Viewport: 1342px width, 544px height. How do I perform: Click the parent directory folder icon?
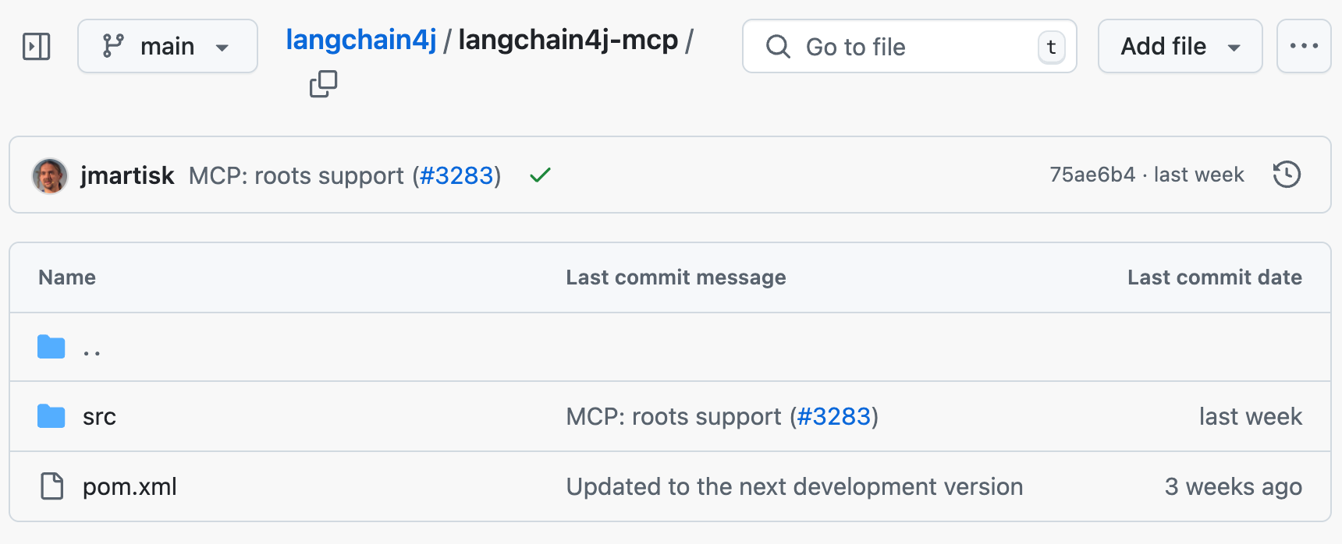tap(51, 347)
